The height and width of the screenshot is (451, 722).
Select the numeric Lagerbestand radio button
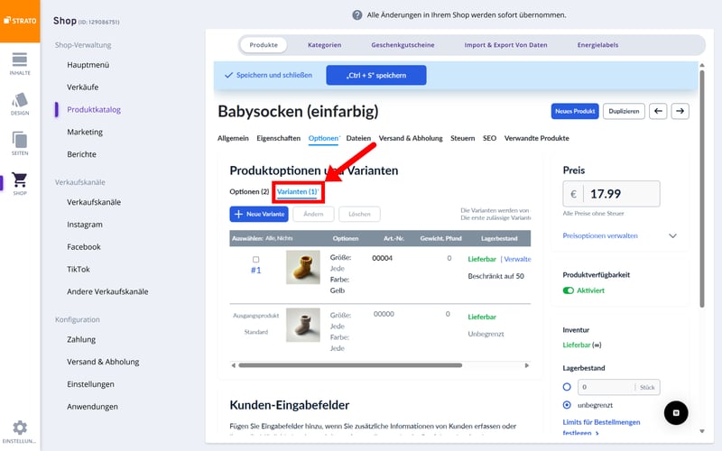567,387
